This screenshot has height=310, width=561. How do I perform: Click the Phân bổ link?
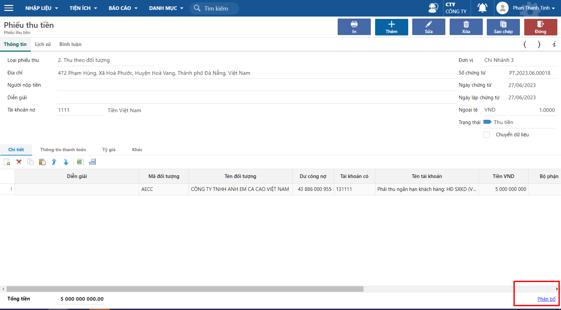tap(546, 299)
